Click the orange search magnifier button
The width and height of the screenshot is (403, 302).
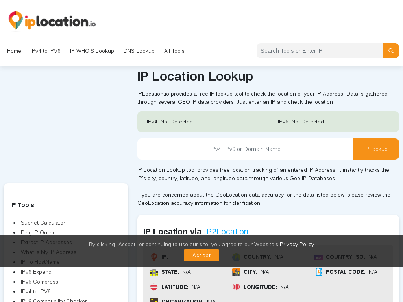(x=391, y=51)
